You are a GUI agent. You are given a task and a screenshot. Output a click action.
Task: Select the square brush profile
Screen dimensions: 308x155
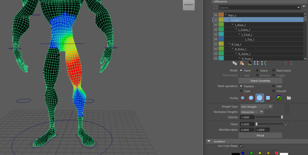pos(268,98)
